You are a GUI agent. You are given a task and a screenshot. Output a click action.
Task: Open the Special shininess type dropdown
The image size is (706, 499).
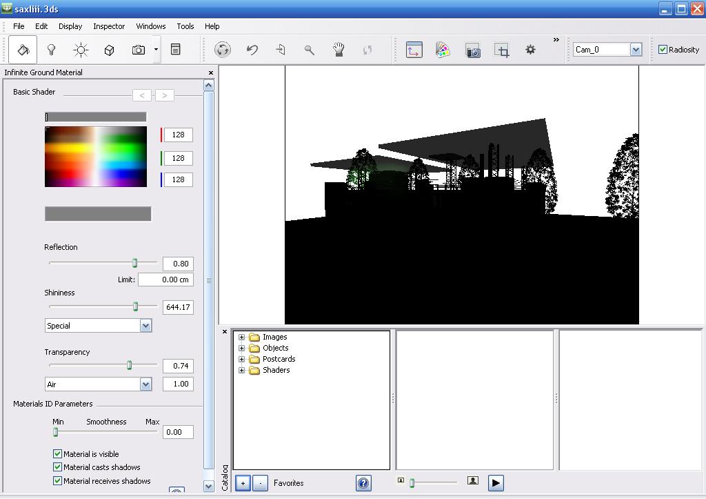click(x=145, y=326)
